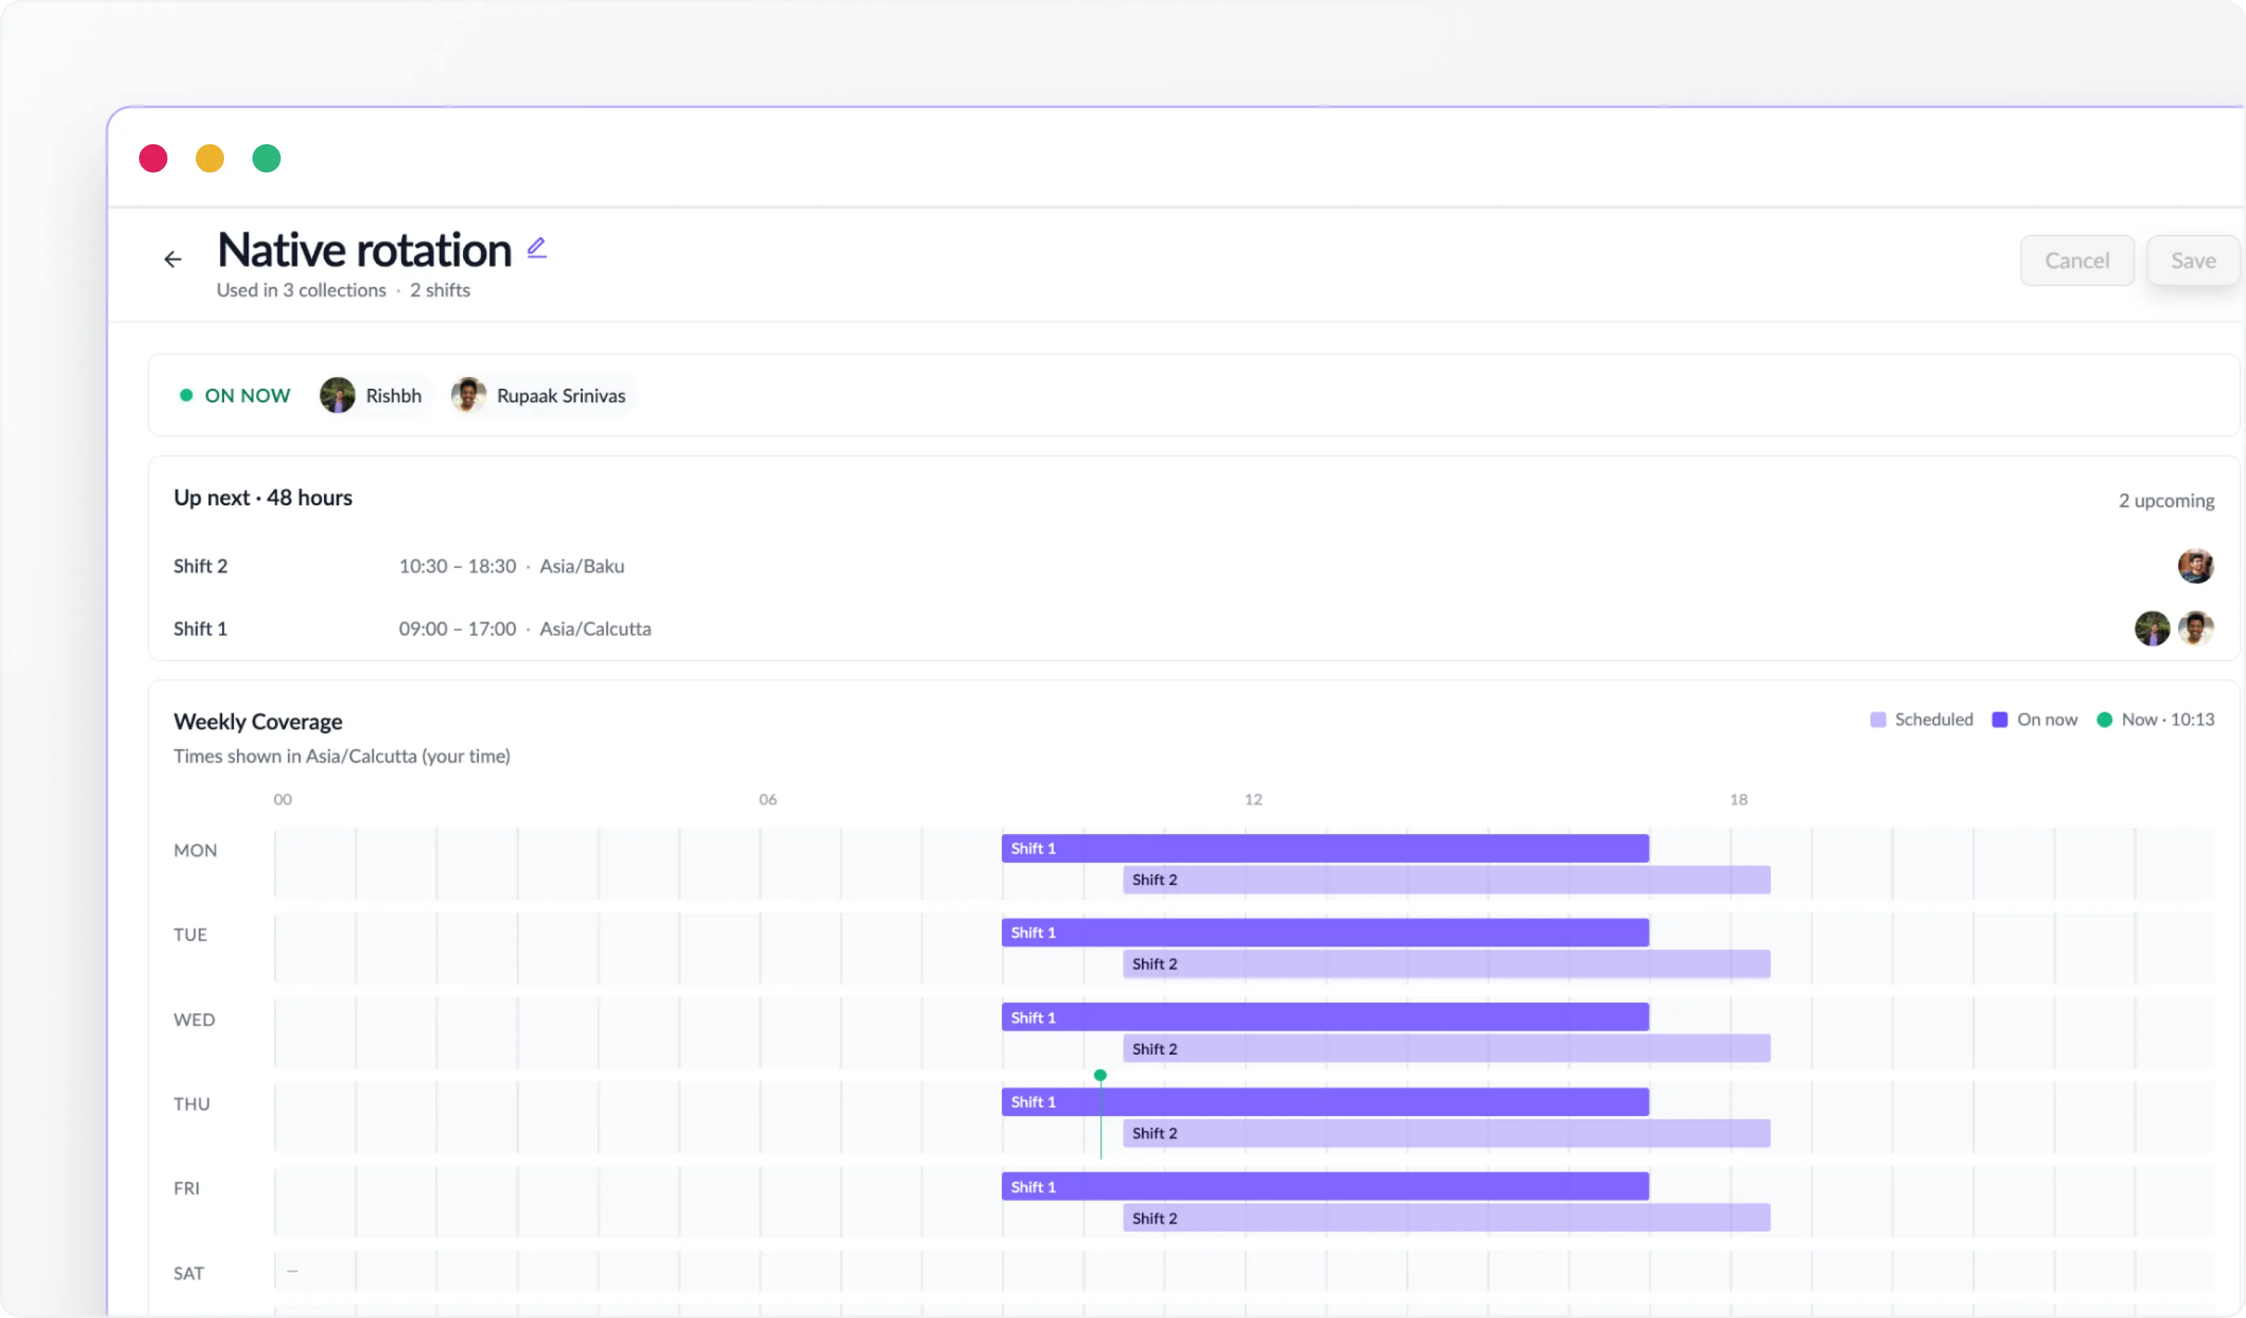Select Thursday's Shift 1 bar
Screen dimensions: 2246x1318
(x=1325, y=1102)
